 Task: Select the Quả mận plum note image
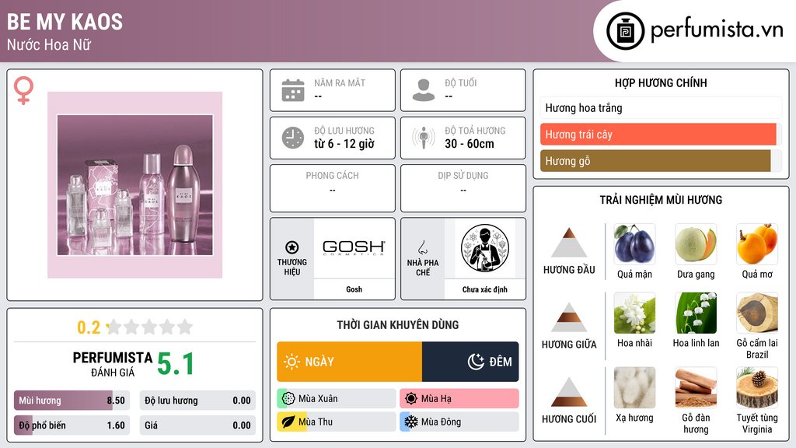(634, 243)
